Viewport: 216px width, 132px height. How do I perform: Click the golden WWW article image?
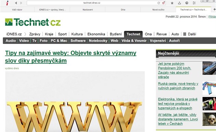tap(75, 102)
